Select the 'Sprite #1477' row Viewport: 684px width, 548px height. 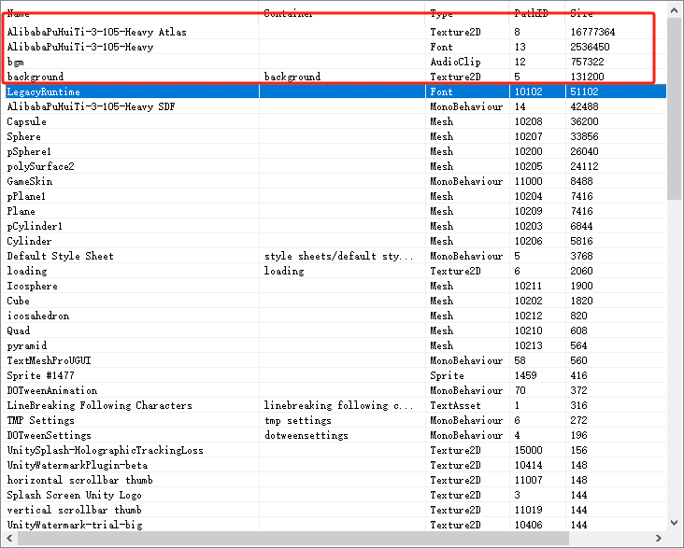(335, 375)
